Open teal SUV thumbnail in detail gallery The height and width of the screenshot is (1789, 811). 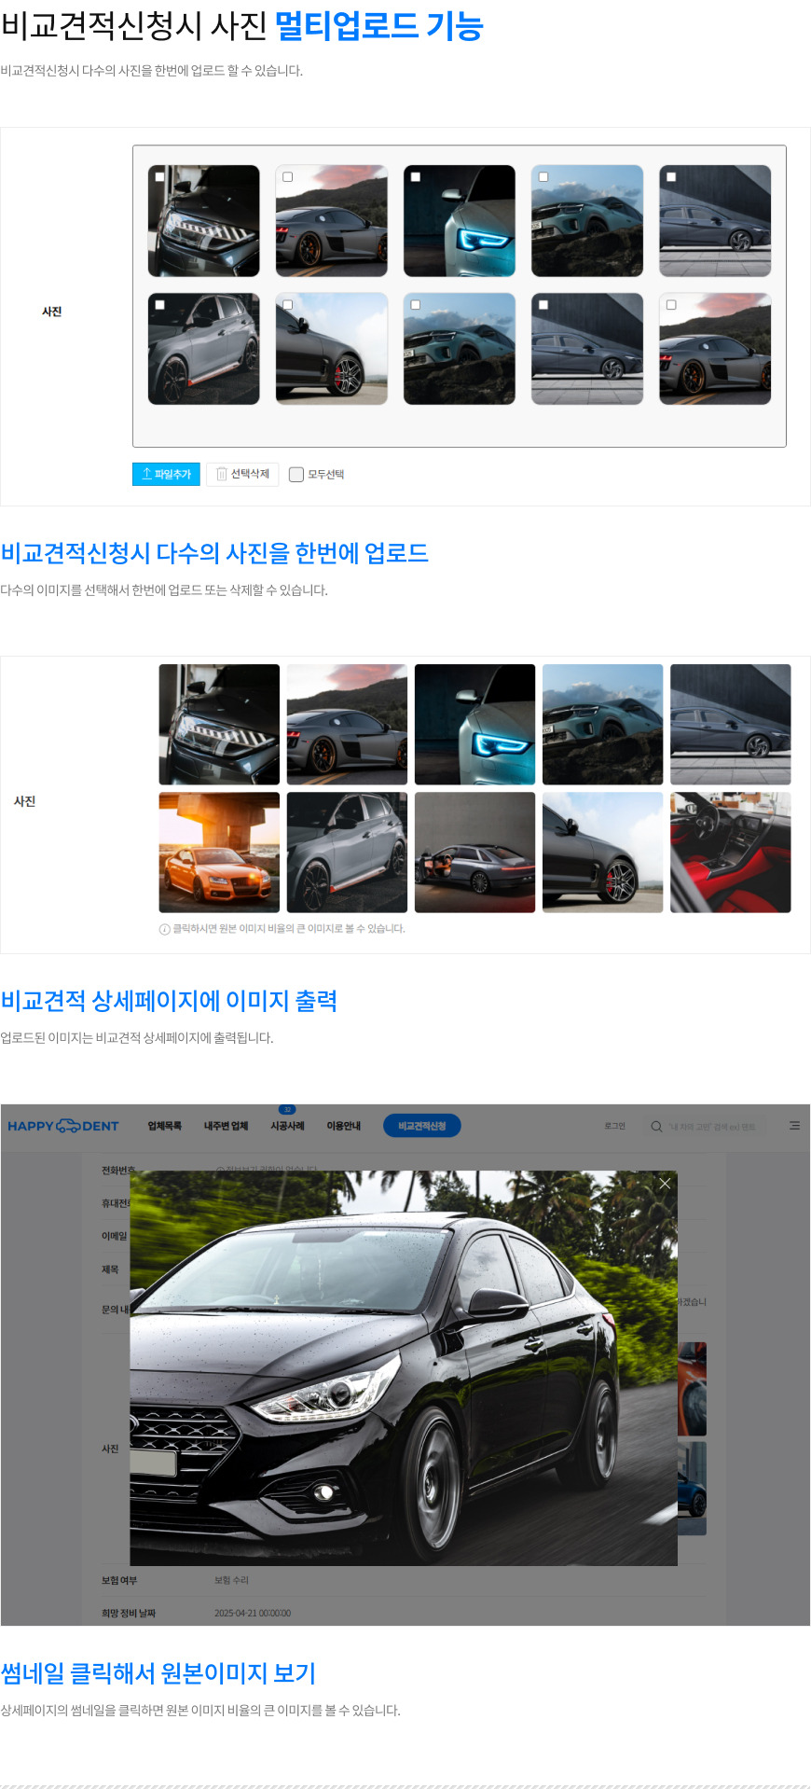coord(603,725)
